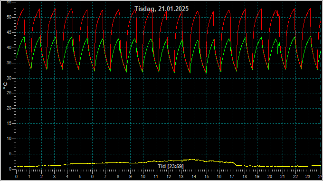Viewport: 323px width, 181px height.
Task: Click hour 6 on the time axis
Action: tap(92, 177)
